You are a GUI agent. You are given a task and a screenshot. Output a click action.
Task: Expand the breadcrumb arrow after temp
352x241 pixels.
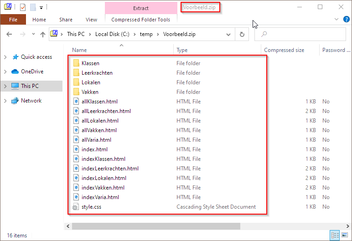(x=158, y=34)
